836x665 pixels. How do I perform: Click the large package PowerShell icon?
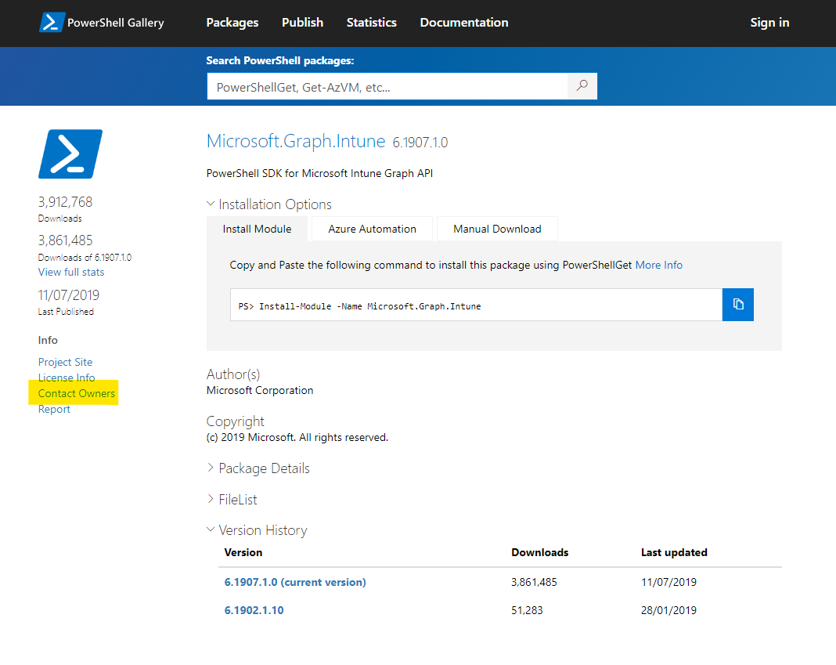click(x=70, y=154)
